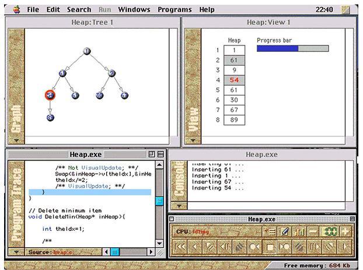The height and width of the screenshot is (270, 363).
Task: Click the Free memory status text
Action: click(x=317, y=265)
